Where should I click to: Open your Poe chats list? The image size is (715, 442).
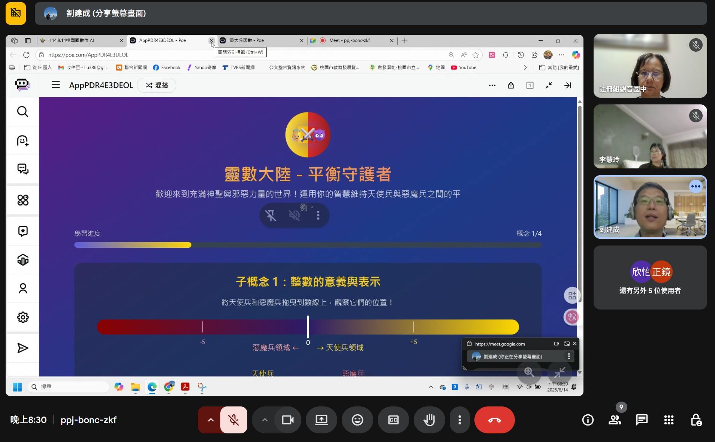click(x=22, y=169)
